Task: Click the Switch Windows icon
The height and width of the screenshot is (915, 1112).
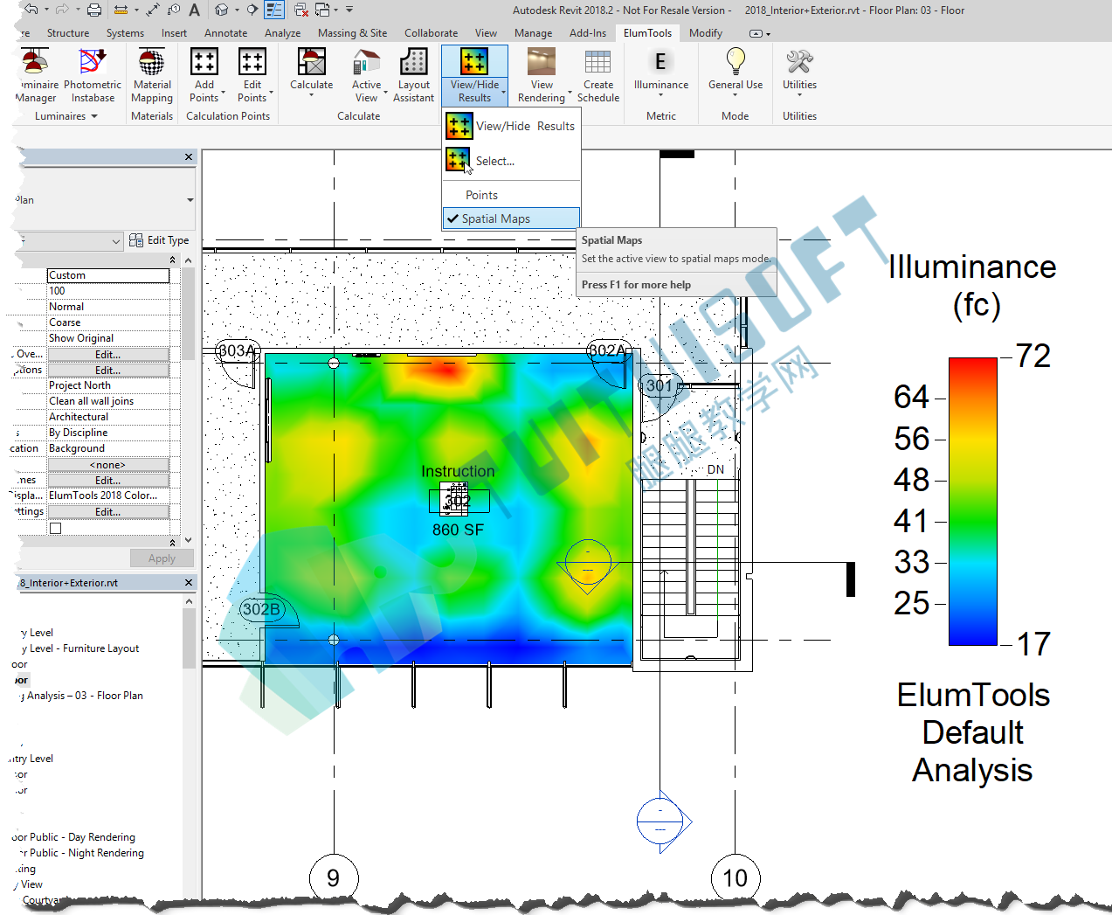Action: point(322,10)
